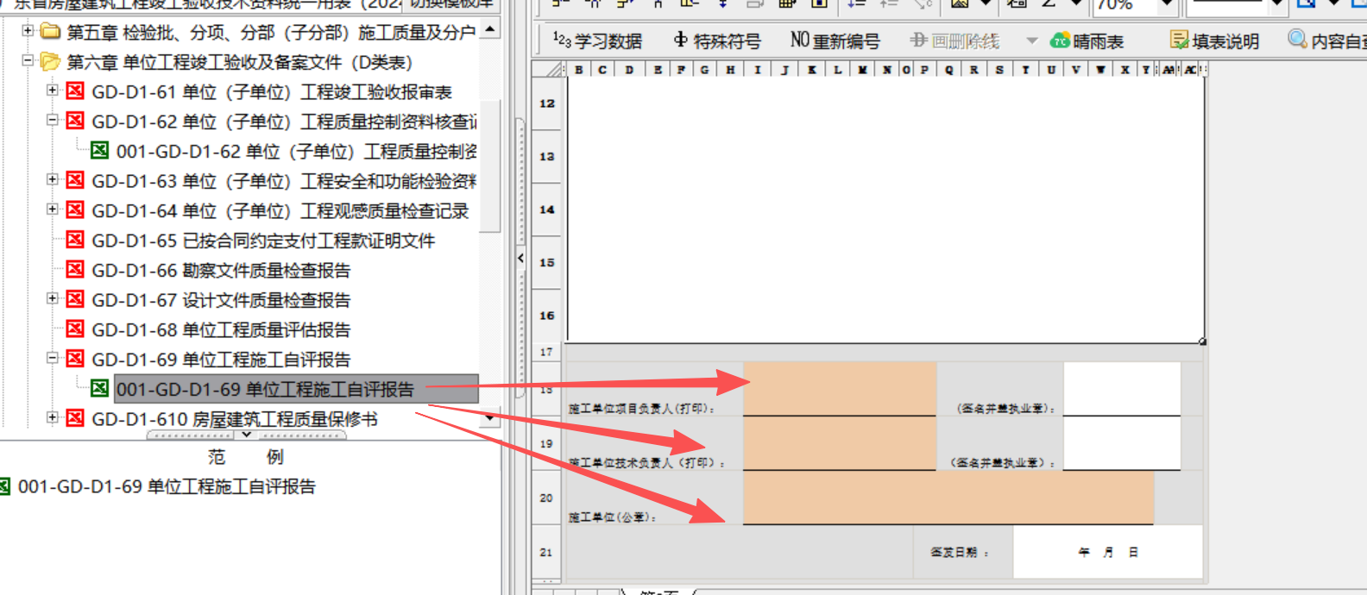Open the dropdown arrow beside 画删除线
The height and width of the screenshot is (595, 1367).
pos(1032,41)
